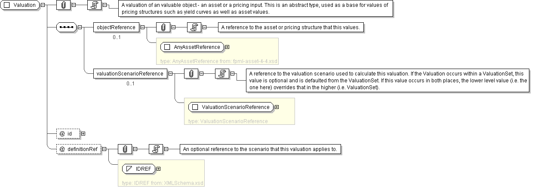Expand the IDREF type node
Screen dimensions: 547x187
(159, 169)
